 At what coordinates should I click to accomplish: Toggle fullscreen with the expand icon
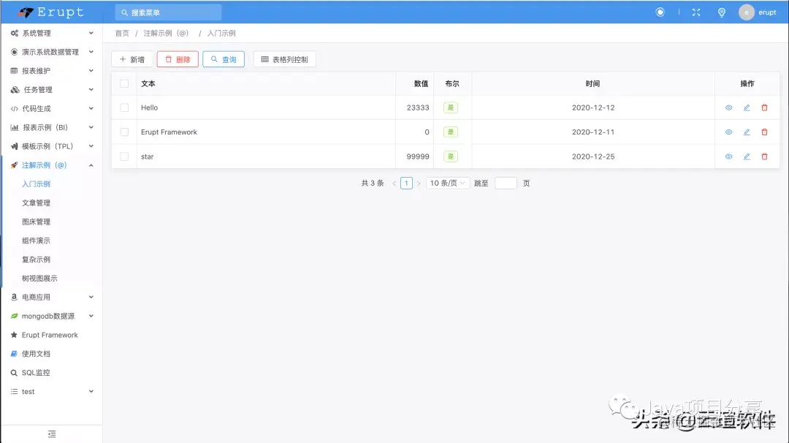point(696,12)
